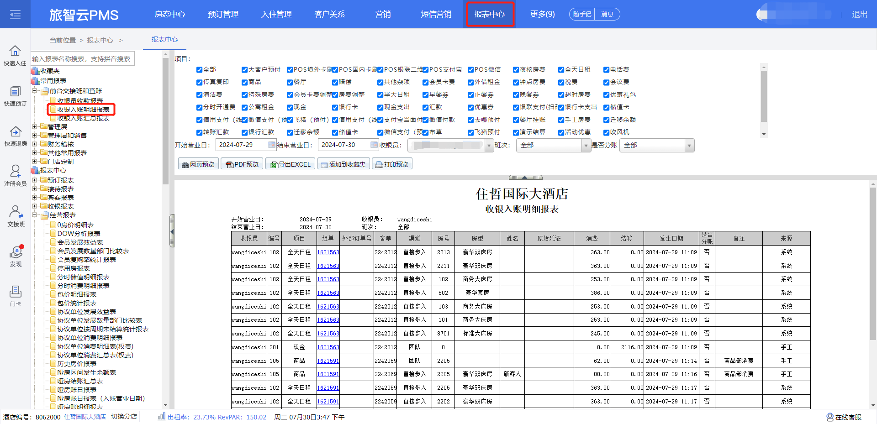Click the hamburger menu icon

tap(15, 15)
